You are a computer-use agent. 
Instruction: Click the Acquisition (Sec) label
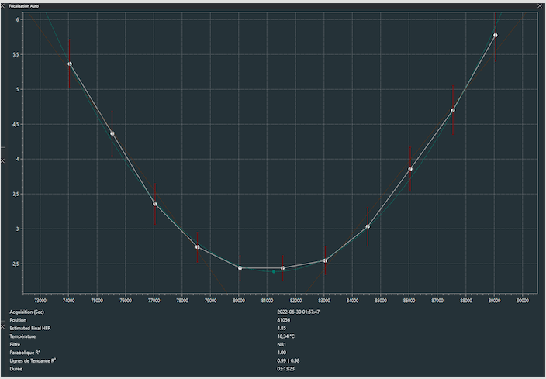(27, 312)
